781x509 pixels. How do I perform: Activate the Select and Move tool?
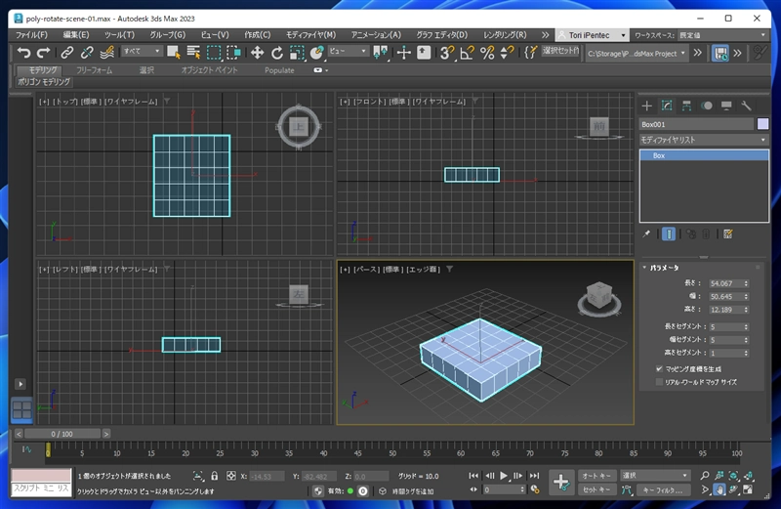point(257,53)
